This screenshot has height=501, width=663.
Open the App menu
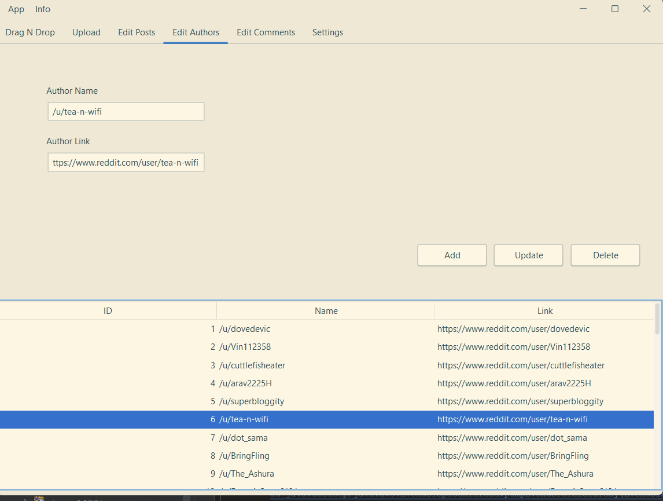pyautogui.click(x=16, y=9)
